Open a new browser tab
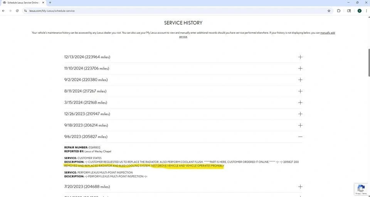The width and height of the screenshot is (370, 197). coord(50,3)
